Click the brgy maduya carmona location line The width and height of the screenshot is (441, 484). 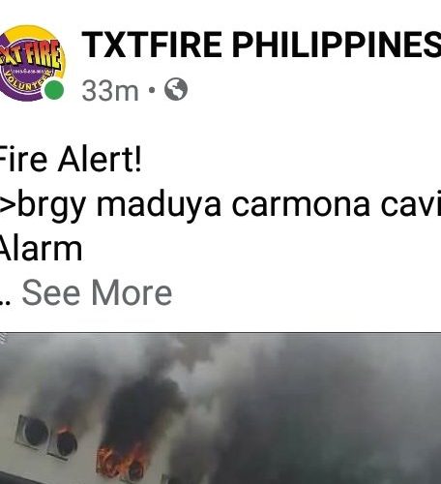[x=220, y=205]
